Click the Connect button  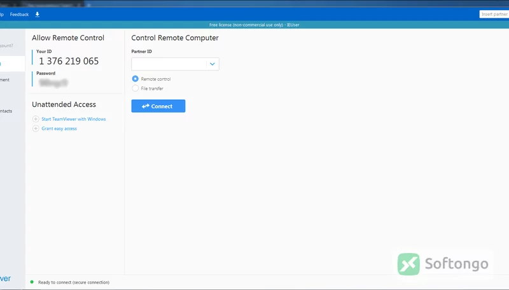pos(158,106)
